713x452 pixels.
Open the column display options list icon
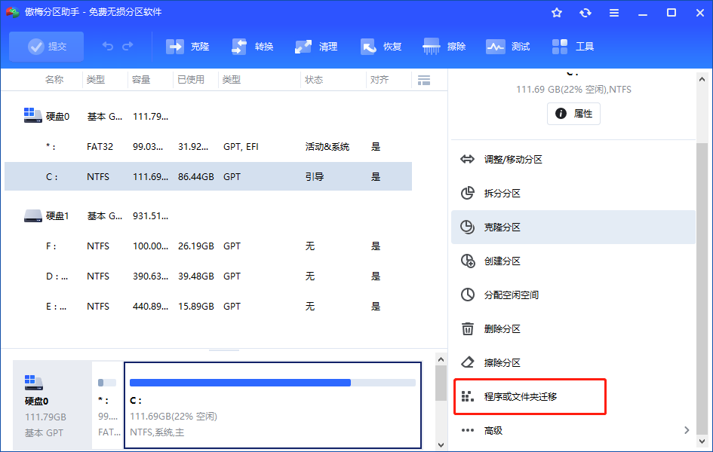click(423, 79)
